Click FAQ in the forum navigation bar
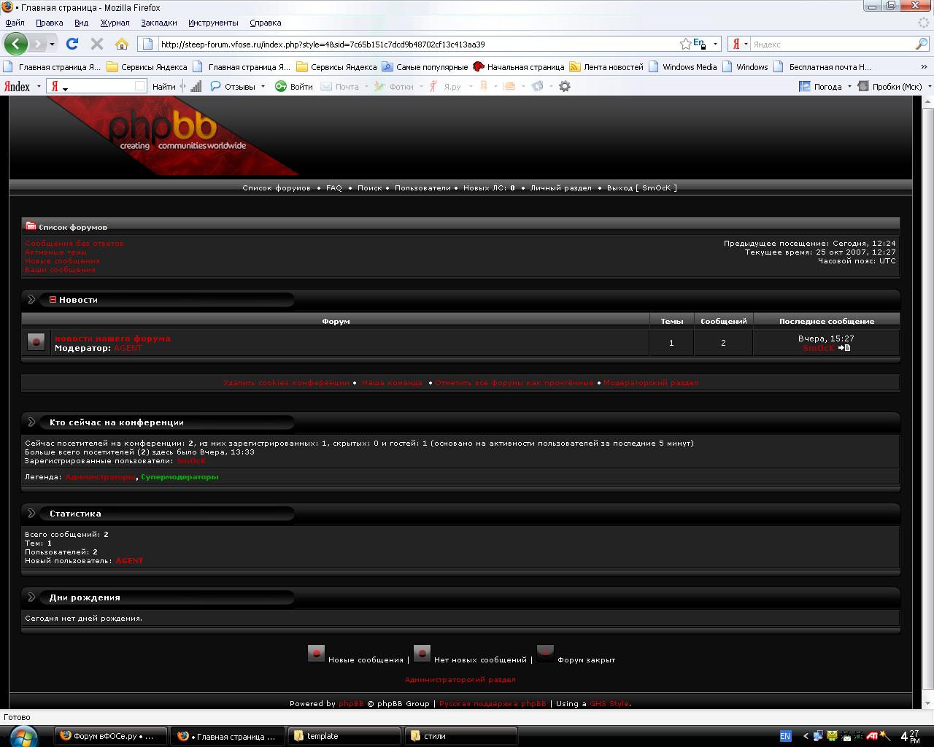This screenshot has width=934, height=747. tap(333, 187)
